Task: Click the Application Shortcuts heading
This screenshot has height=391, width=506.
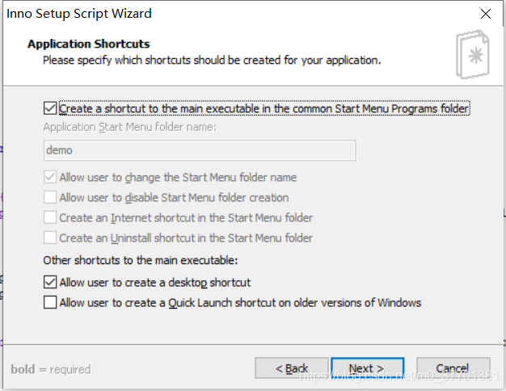Action: (x=89, y=44)
